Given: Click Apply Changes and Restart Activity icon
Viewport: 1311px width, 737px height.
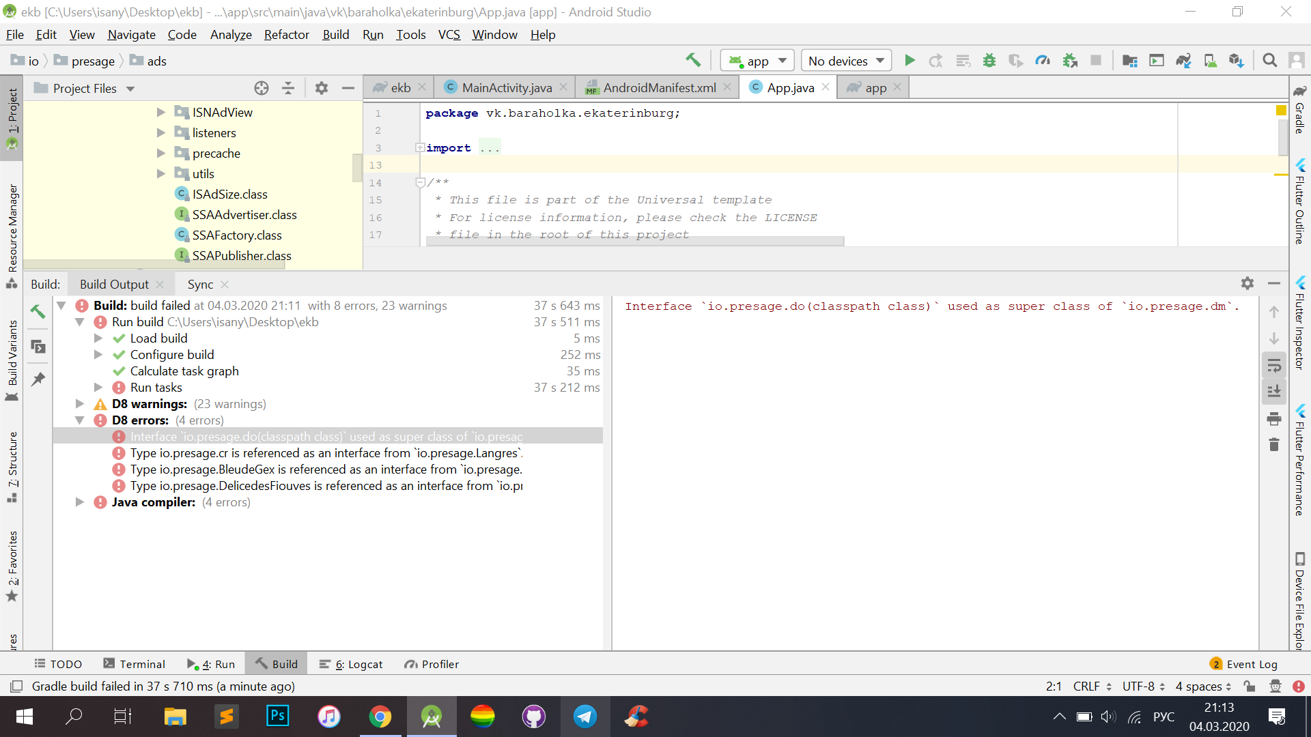Looking at the screenshot, I should click(935, 61).
